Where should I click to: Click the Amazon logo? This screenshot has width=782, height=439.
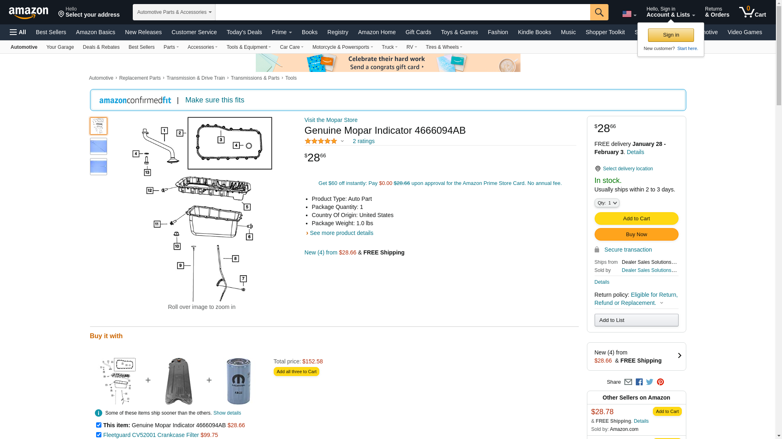pos(29,13)
